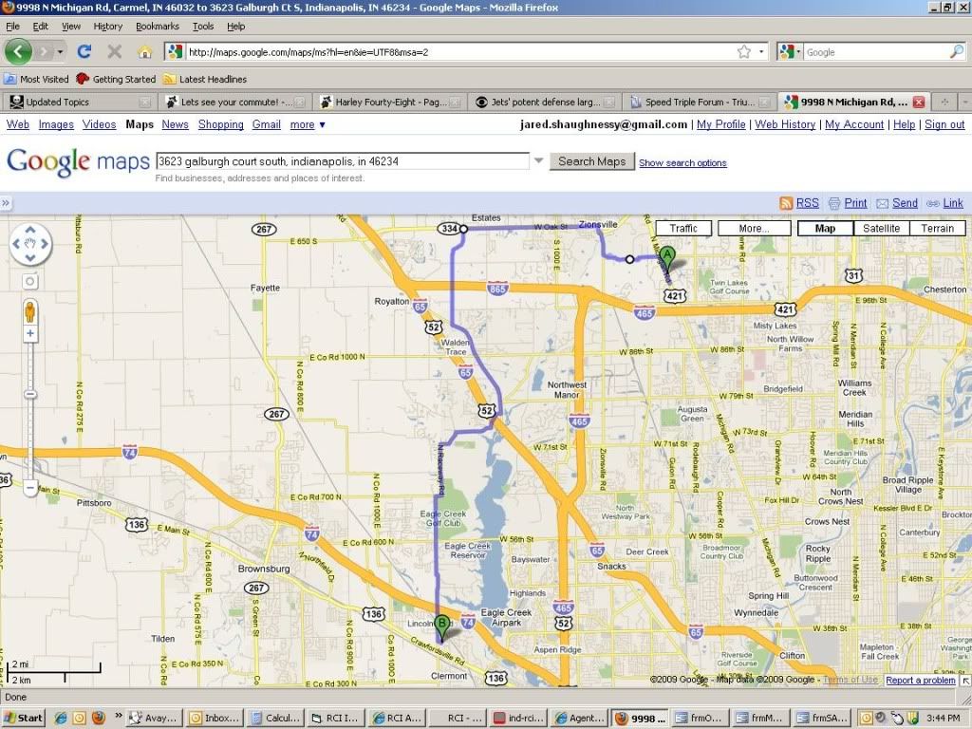Screen dimensions: 972x729
Task: Click the hand icon in the pan control
Action: [x=29, y=244]
